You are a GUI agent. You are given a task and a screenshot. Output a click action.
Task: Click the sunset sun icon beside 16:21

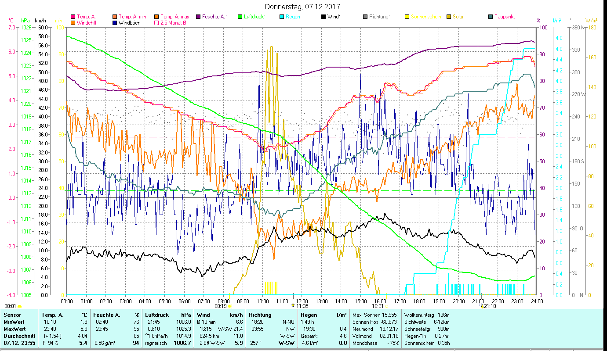[x=387, y=306]
